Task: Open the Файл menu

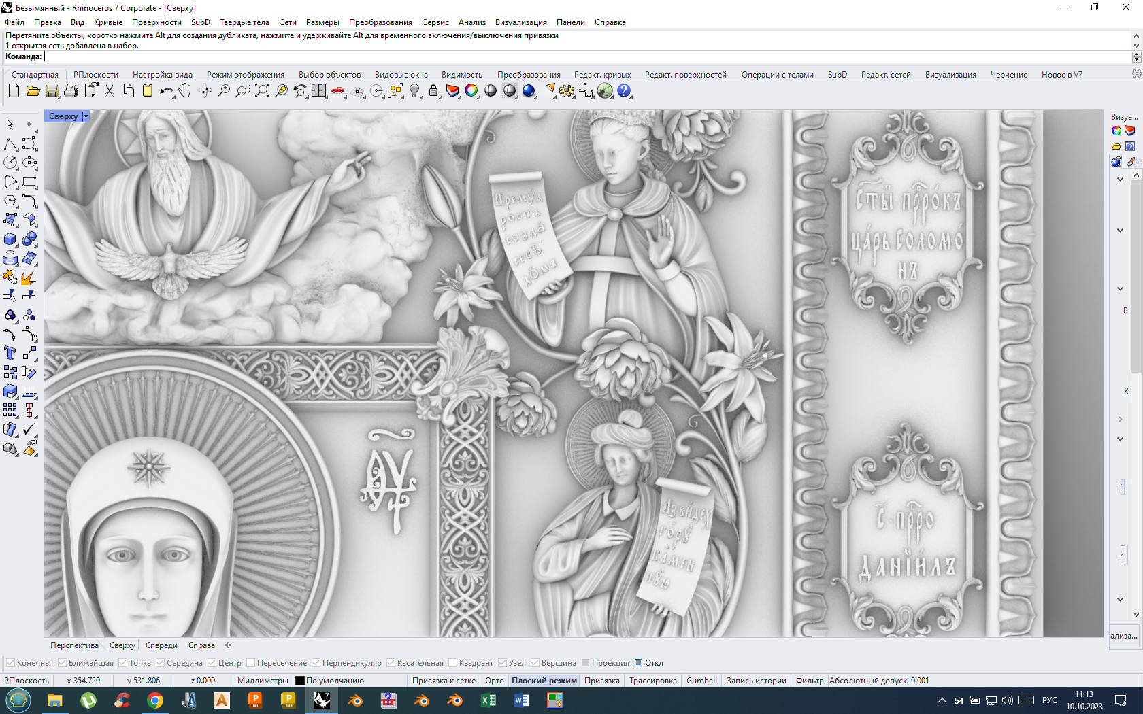Action: (x=14, y=22)
